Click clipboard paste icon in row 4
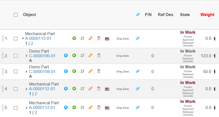Screen dimensions: 219x117 pyautogui.click(x=99, y=89)
